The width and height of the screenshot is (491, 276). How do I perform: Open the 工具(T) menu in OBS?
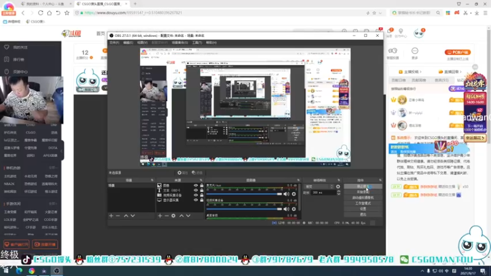(x=197, y=42)
